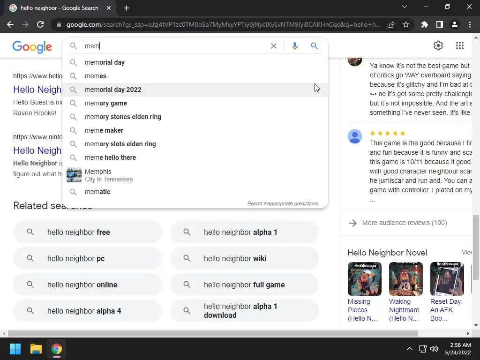Search related 'hello neighbor online'

[88, 285]
